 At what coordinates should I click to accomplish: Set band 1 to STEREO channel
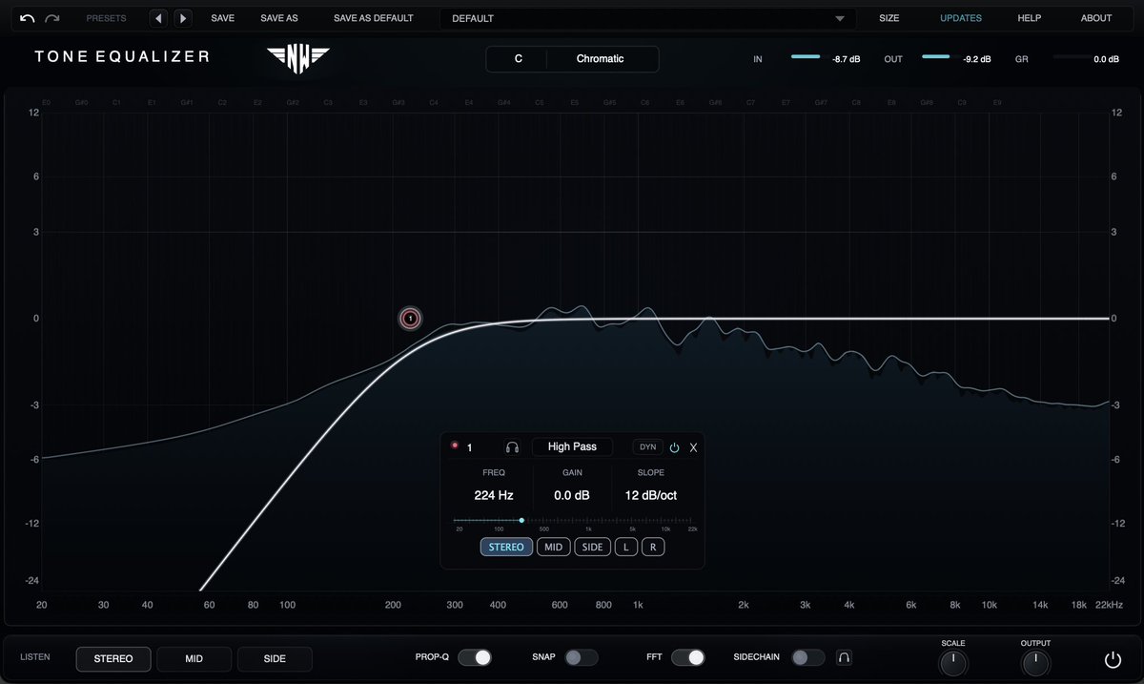pos(506,547)
